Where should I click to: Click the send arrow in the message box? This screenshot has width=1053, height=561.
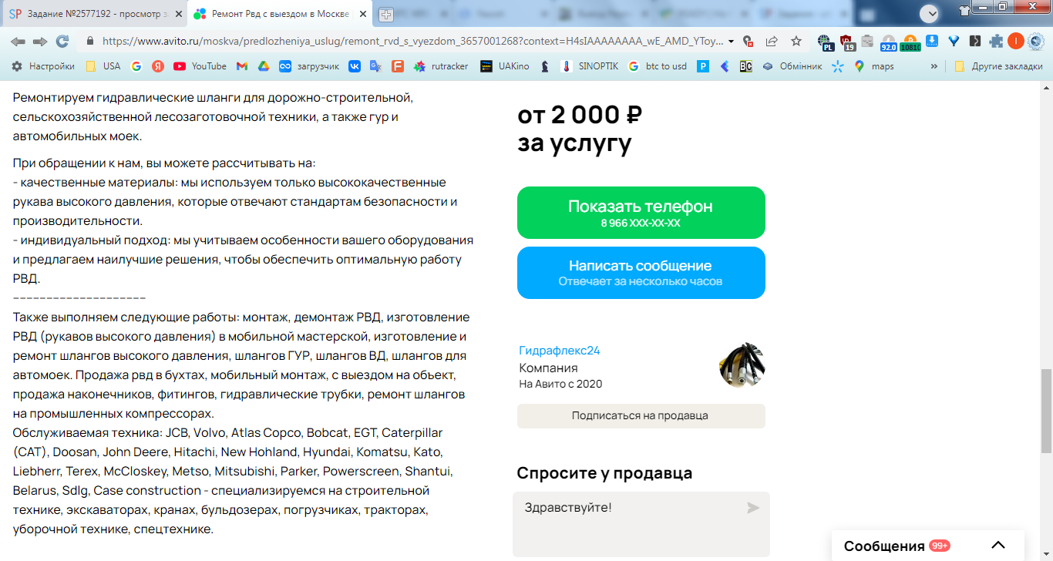[x=753, y=508]
